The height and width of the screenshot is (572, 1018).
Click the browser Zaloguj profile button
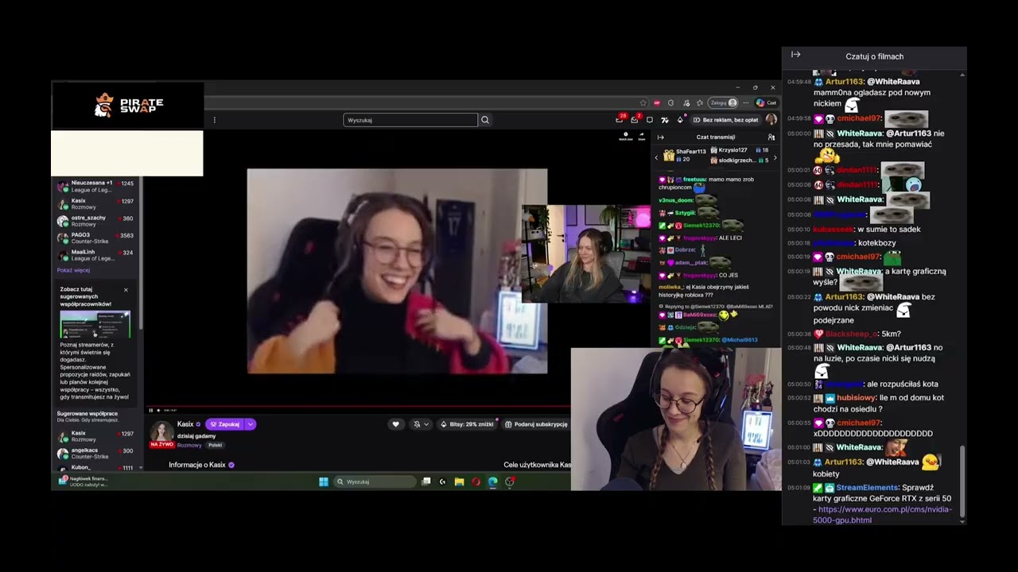(724, 102)
